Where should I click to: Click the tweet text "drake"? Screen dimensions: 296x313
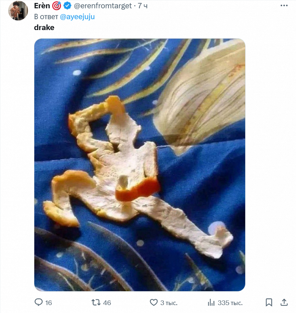pos(44,28)
